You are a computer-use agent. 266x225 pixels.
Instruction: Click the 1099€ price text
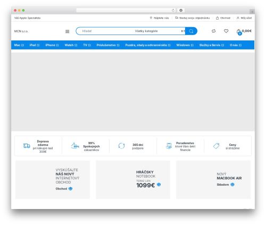(145, 185)
